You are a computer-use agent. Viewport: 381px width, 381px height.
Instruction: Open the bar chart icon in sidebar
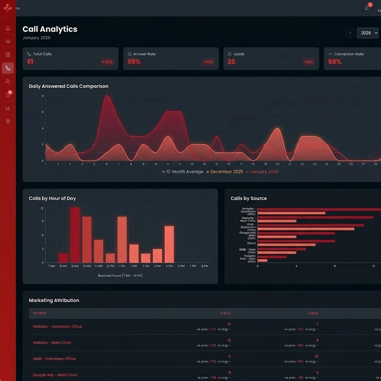coord(8,108)
